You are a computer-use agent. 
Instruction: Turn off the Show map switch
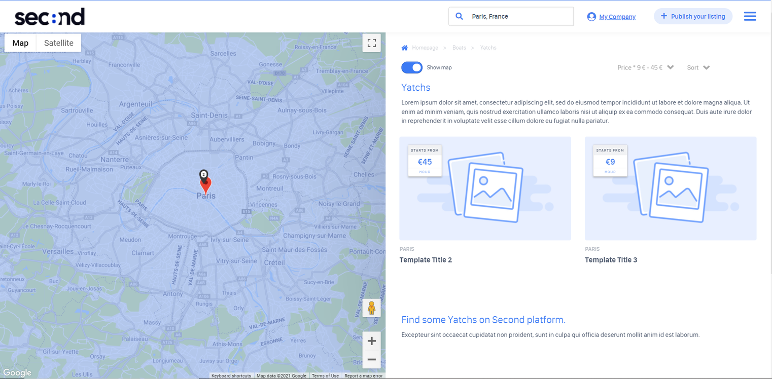(x=412, y=67)
